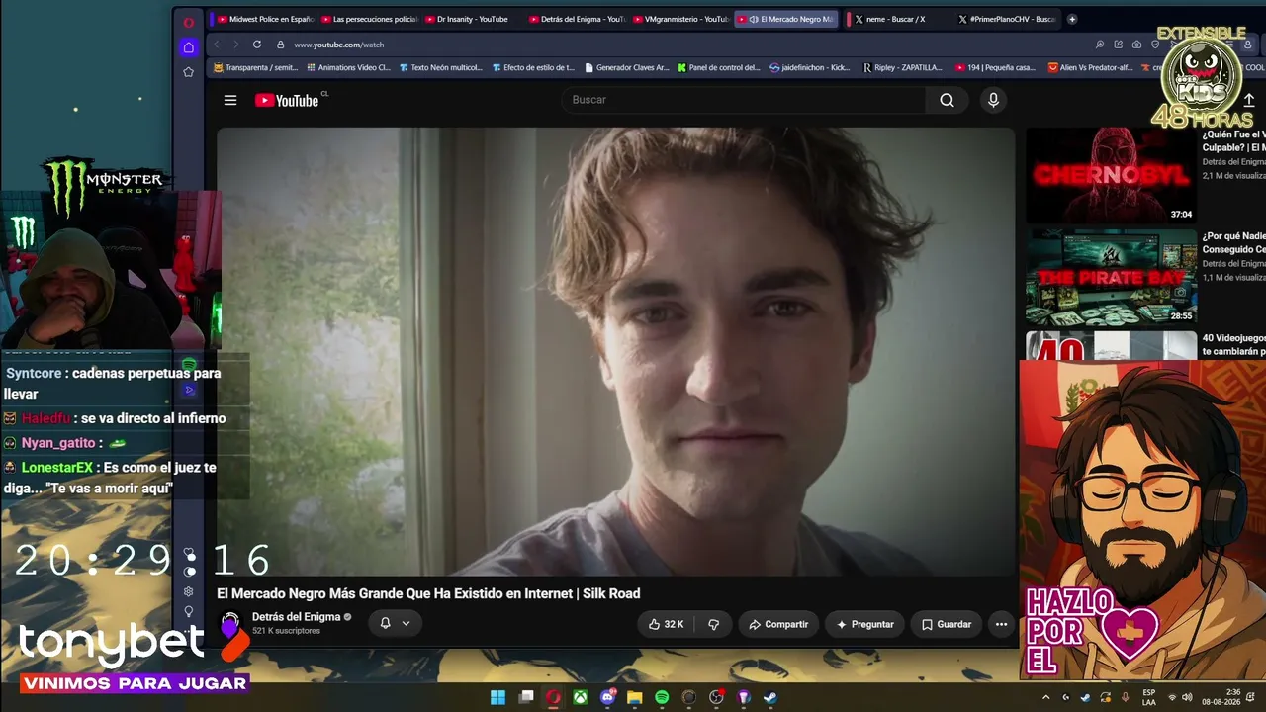The width and height of the screenshot is (1266, 712).
Task: Switch to Dr Insanity - YouTube tab
Action: click(473, 19)
